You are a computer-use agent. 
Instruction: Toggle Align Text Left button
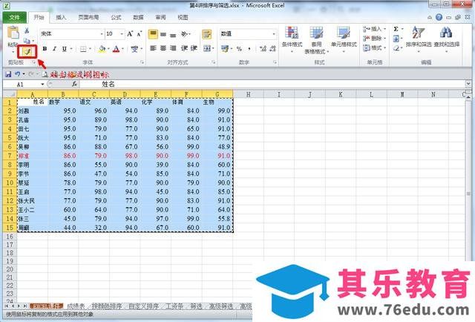pos(153,48)
